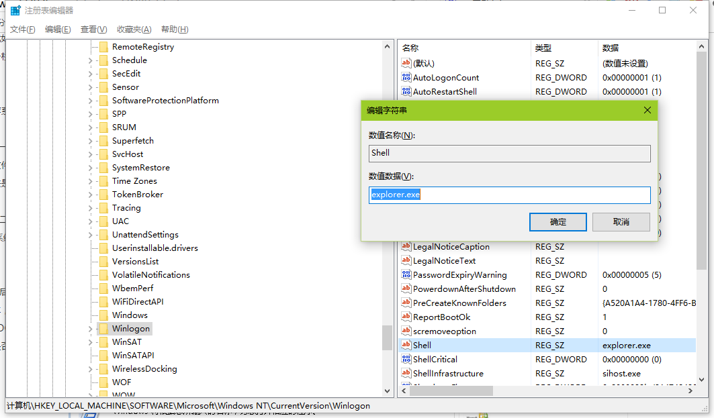The image size is (714, 418).
Task: Confirm the edit with 确定 button
Action: 557,222
